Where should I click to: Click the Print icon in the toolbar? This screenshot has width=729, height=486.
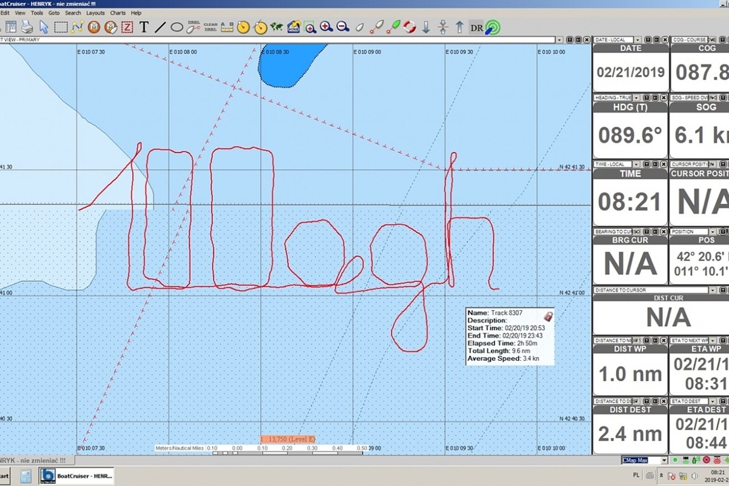(x=27, y=27)
